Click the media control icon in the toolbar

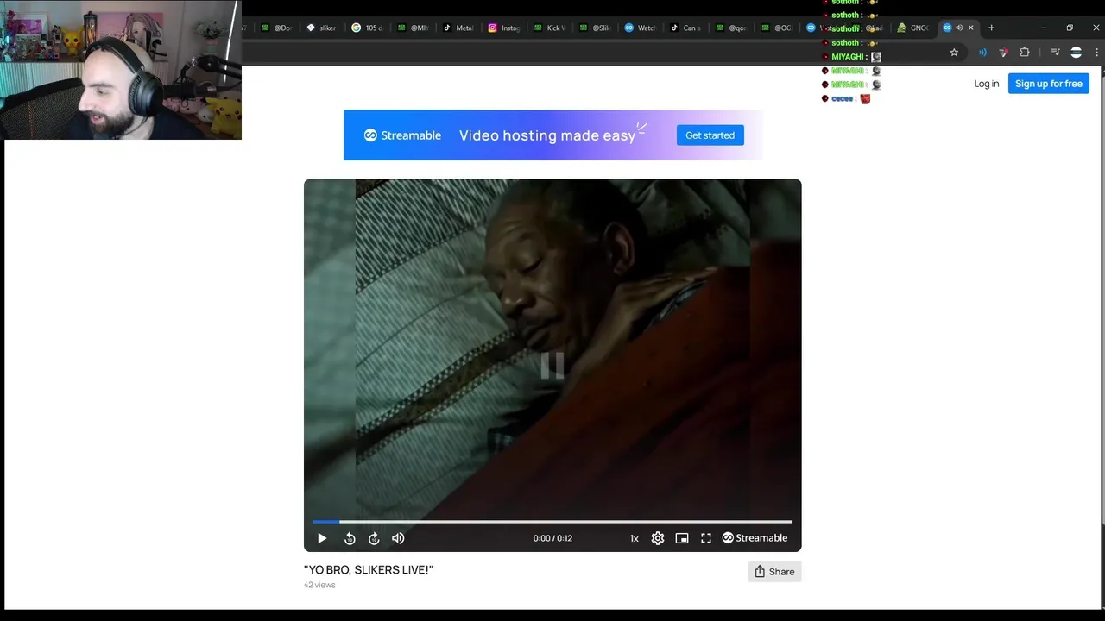pos(1054,53)
